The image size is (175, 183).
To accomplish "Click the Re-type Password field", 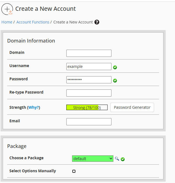I will coord(89,93).
